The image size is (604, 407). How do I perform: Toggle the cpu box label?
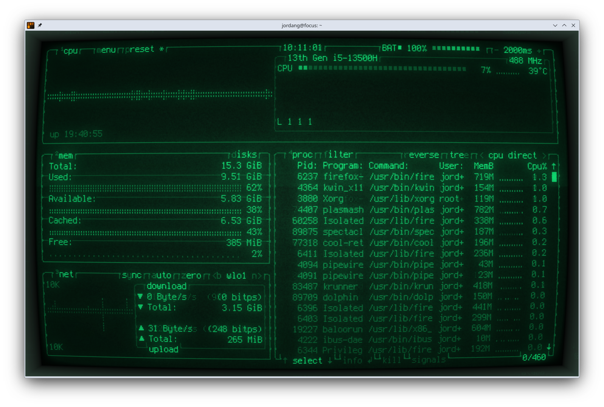(x=70, y=51)
